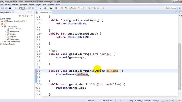Open the Search menu
Screen dimensions: 182x102
click(32, 5)
